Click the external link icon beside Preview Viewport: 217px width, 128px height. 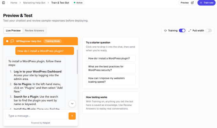pyautogui.click(x=192, y=3)
